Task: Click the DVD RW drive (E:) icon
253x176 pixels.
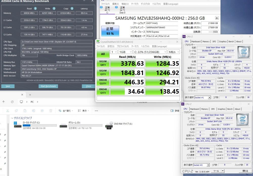Action: [x=109, y=125]
